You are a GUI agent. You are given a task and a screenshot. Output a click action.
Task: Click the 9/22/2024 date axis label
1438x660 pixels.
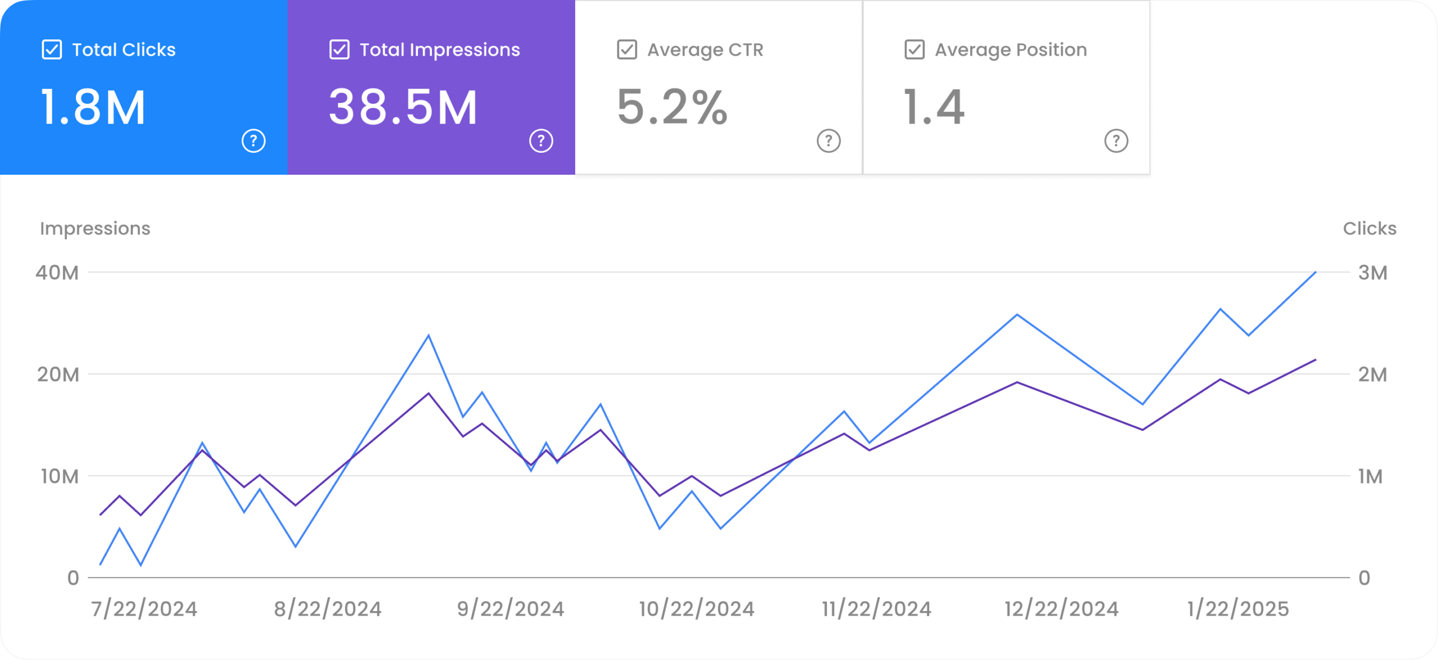click(511, 609)
